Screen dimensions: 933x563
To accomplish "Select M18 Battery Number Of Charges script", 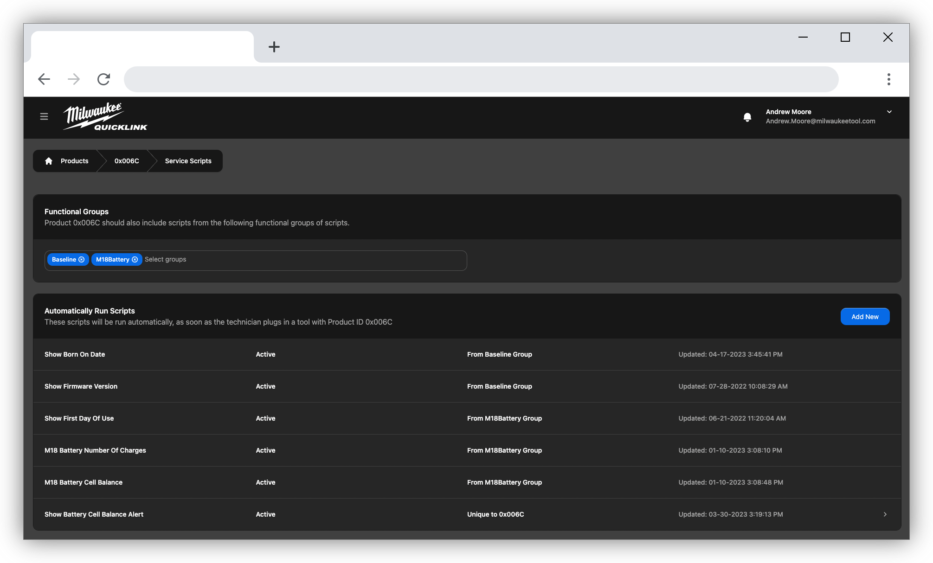I will 95,450.
